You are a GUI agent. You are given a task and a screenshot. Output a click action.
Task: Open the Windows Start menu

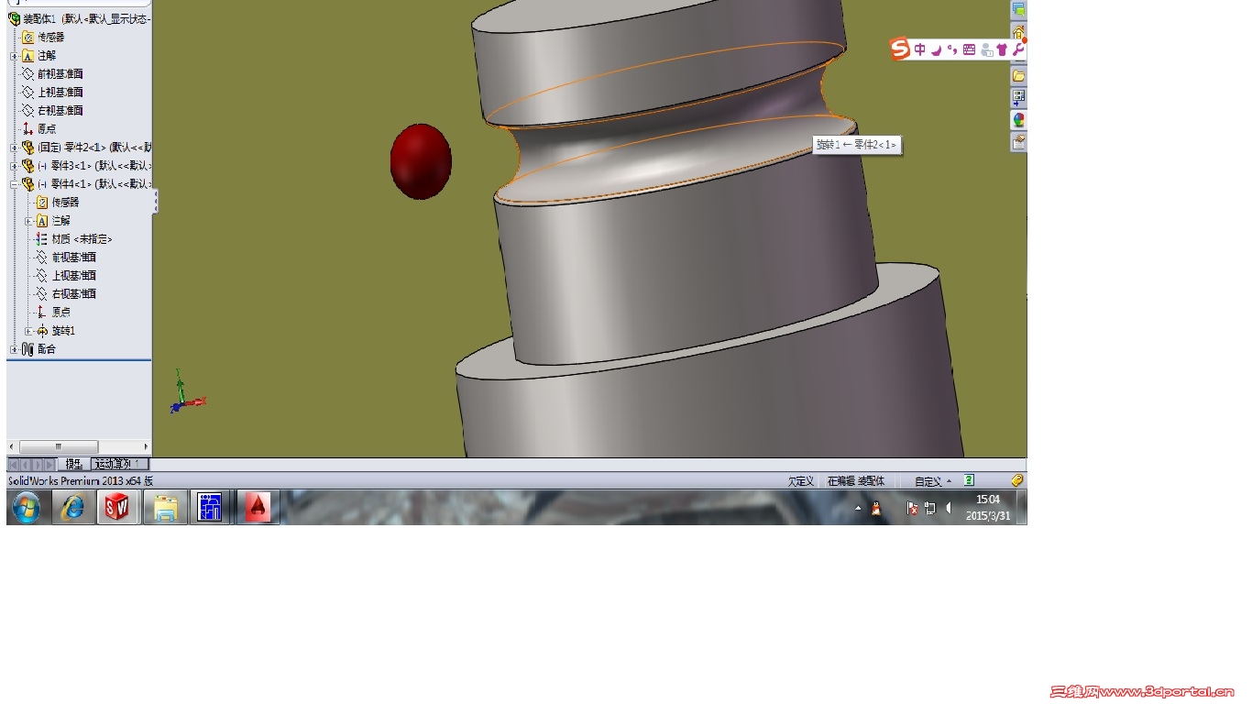[x=26, y=507]
